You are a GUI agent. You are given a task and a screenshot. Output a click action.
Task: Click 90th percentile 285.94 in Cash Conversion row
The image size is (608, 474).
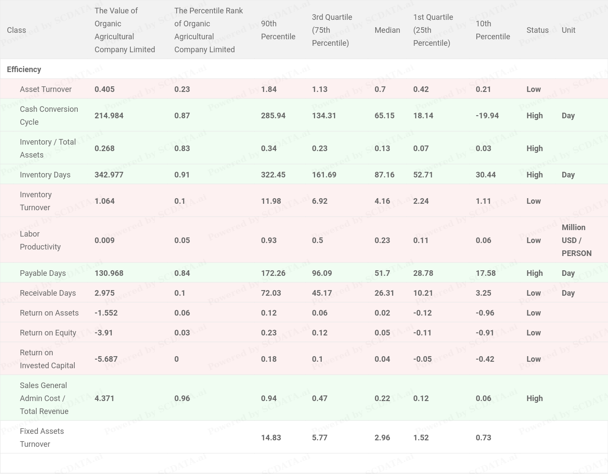273,115
